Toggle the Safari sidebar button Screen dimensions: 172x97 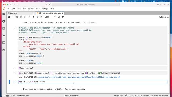[x=11, y=5]
